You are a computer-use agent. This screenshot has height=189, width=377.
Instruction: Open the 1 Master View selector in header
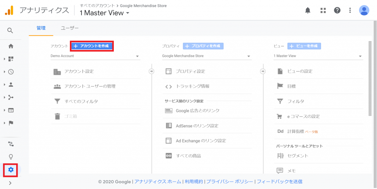click(105, 13)
